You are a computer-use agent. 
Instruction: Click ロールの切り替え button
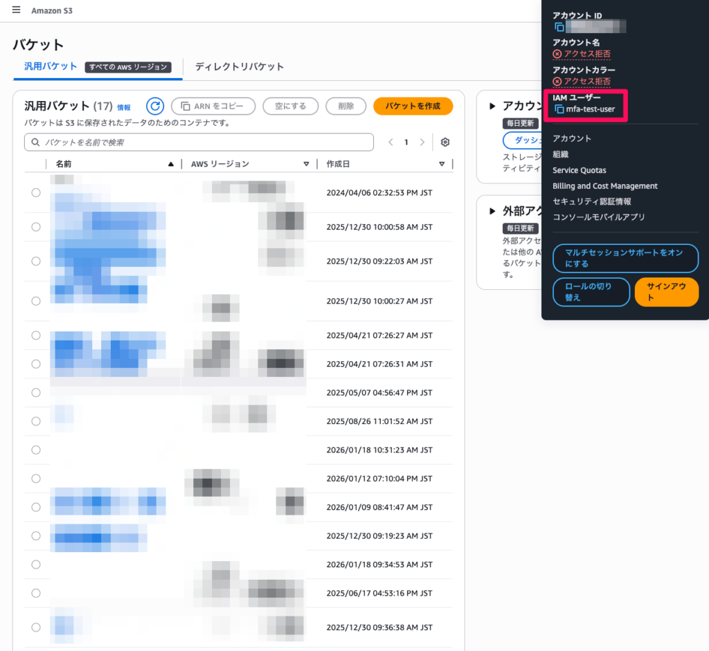tap(591, 292)
